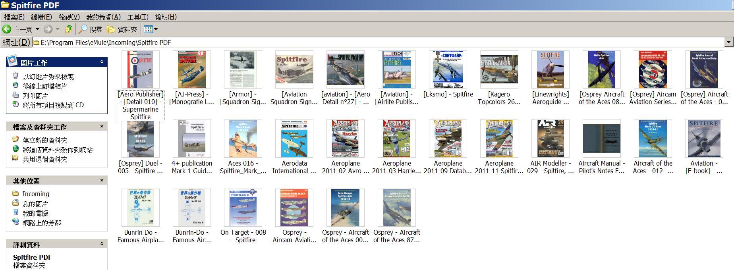Select the Osprey Duel 005 Spitfire thumbnail
734x270 pixels.
coord(141,139)
